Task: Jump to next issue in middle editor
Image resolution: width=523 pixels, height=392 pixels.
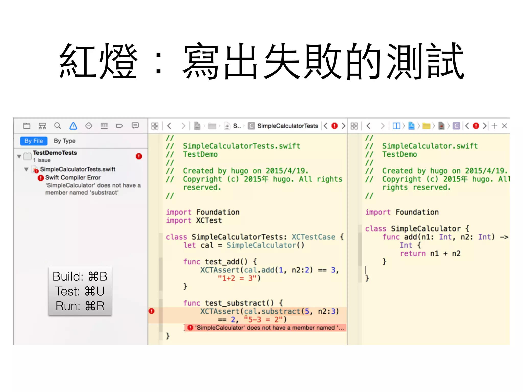Action: coord(343,126)
